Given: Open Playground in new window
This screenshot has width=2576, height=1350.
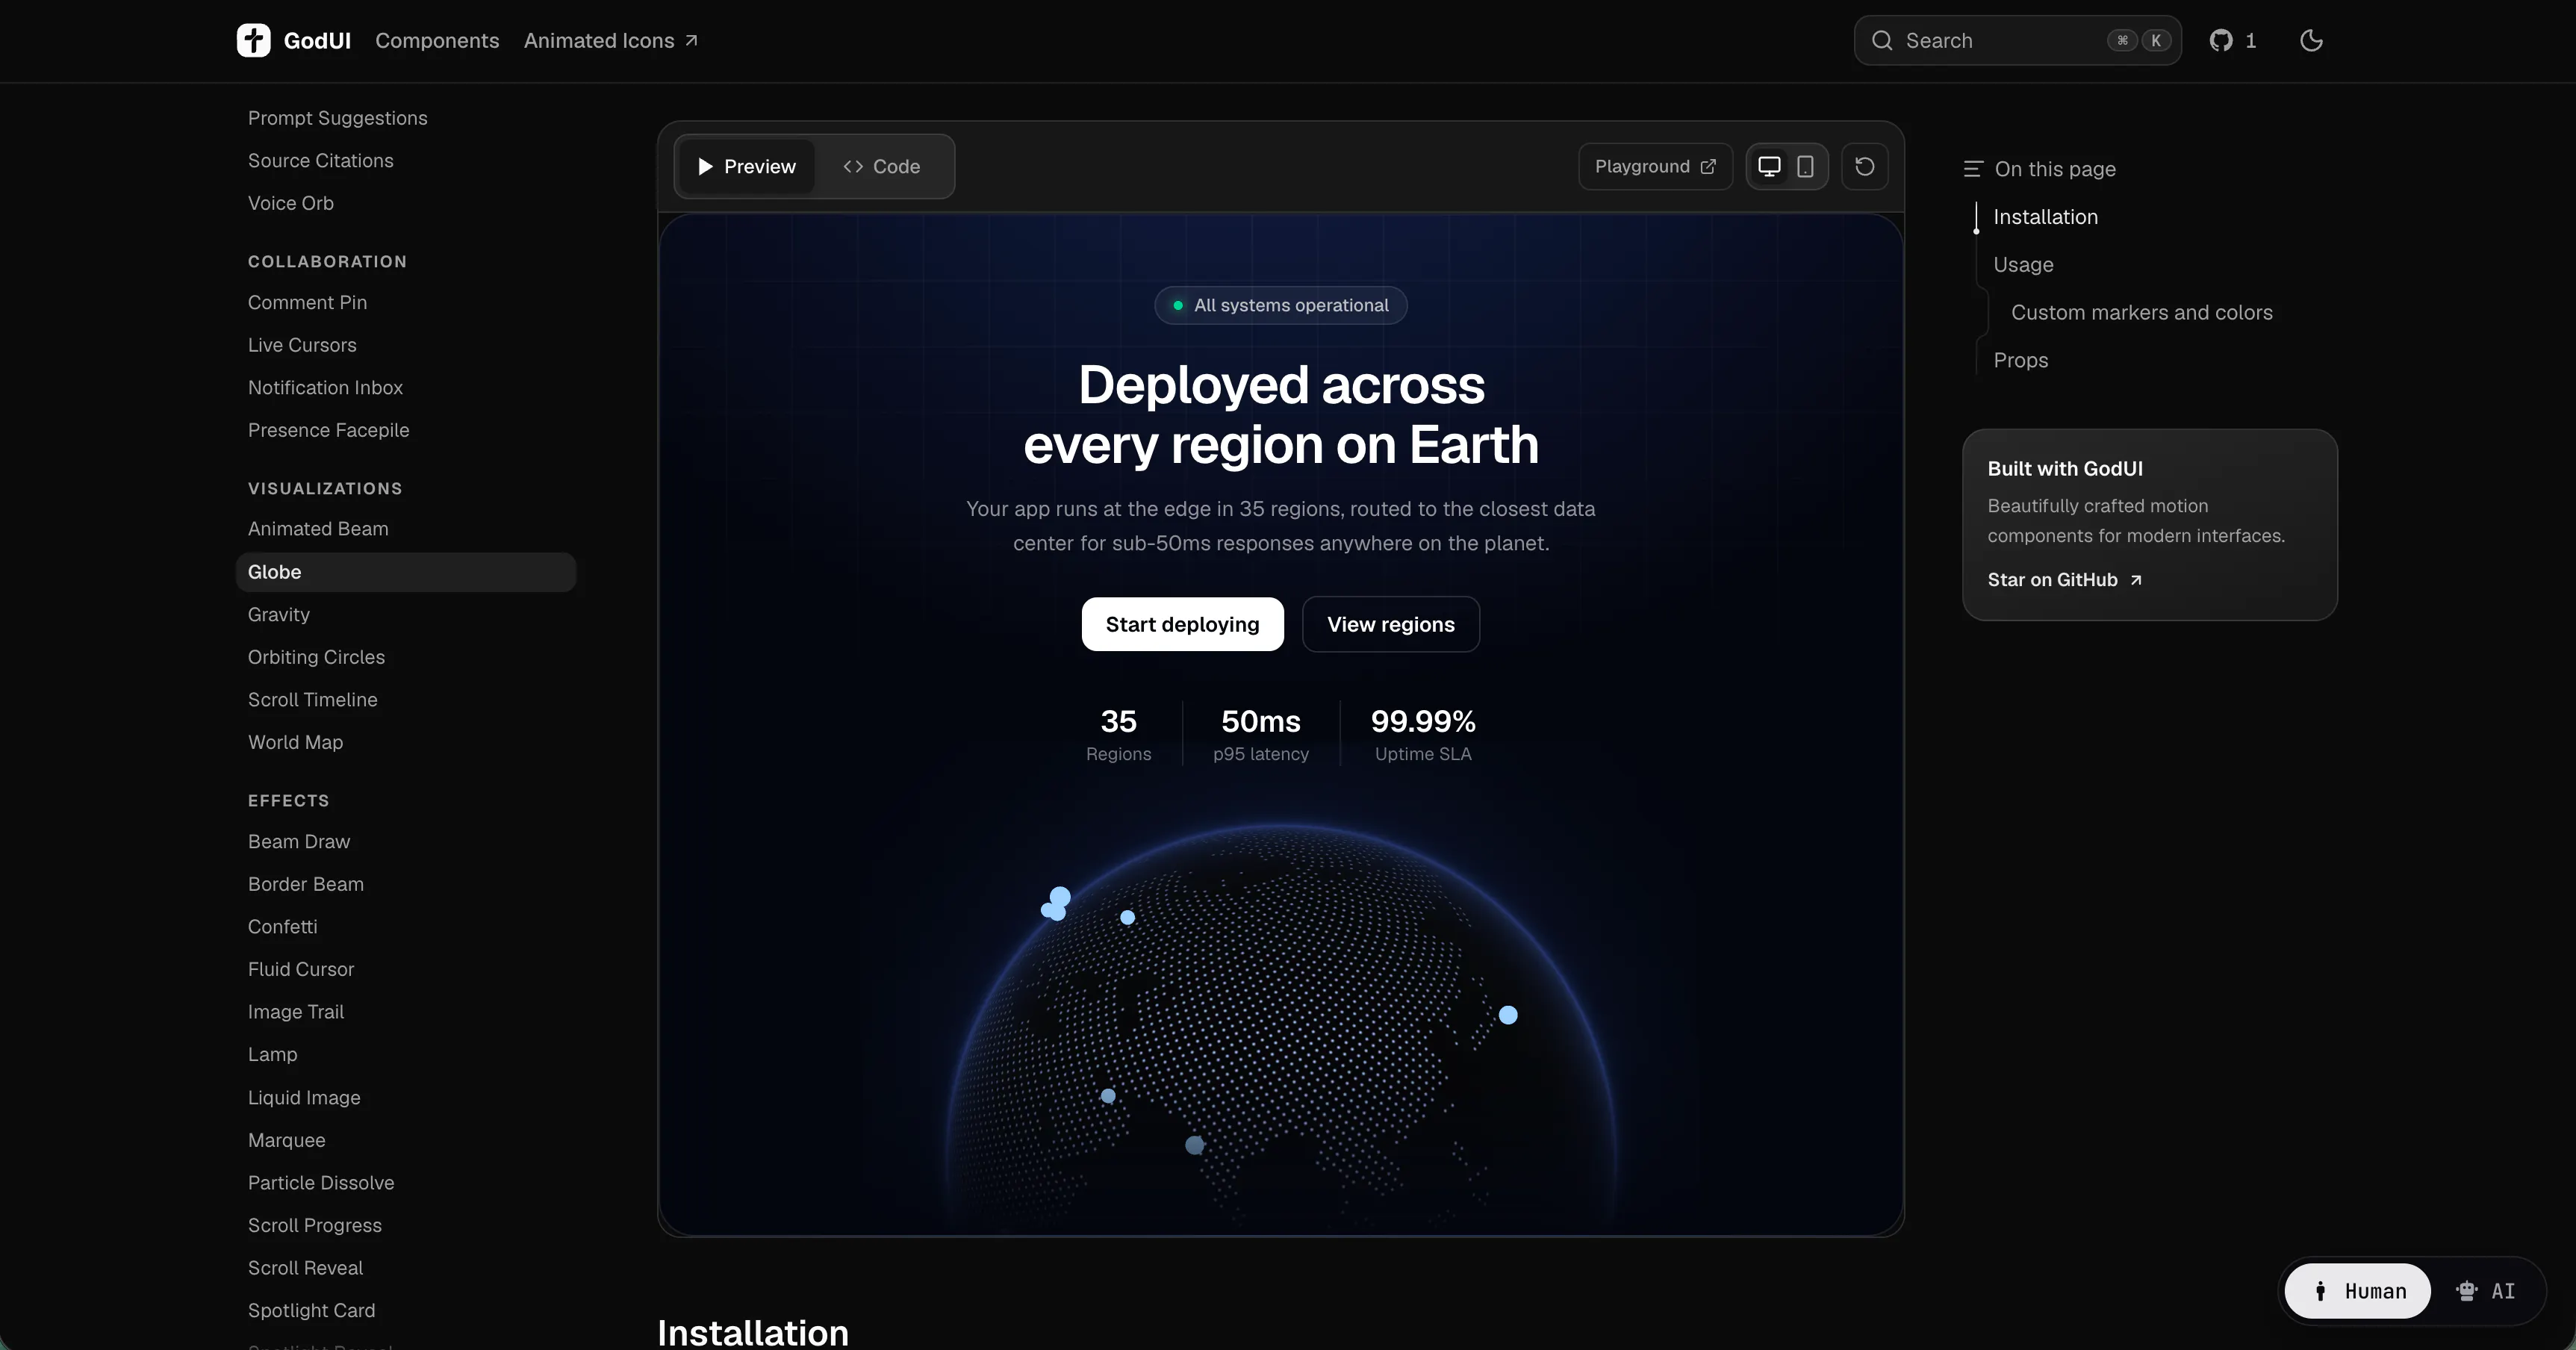Looking at the screenshot, I should click(1655, 166).
